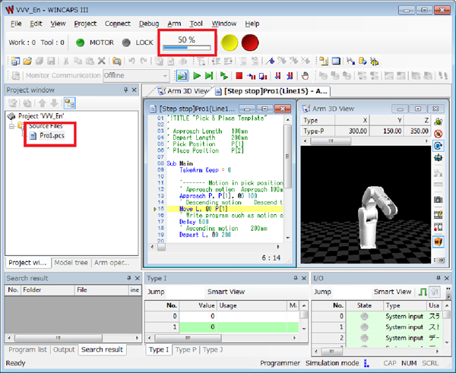Screen dimensions: 456x373
Task: Toggle the MOTOR indicator on
Action: 81,43
